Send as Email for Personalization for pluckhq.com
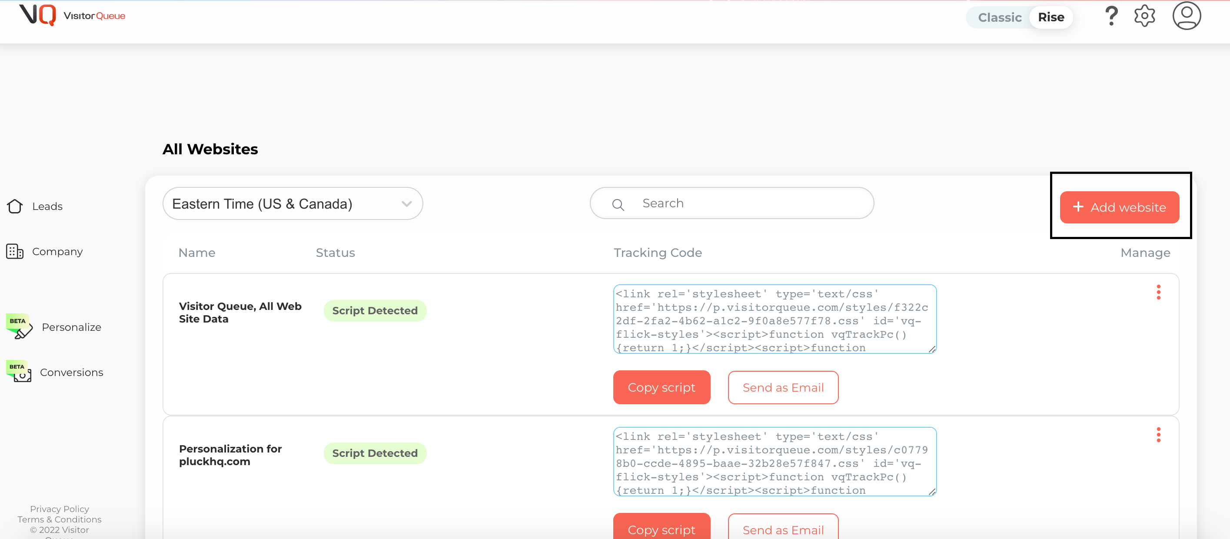This screenshot has width=1230, height=539. pyautogui.click(x=783, y=526)
